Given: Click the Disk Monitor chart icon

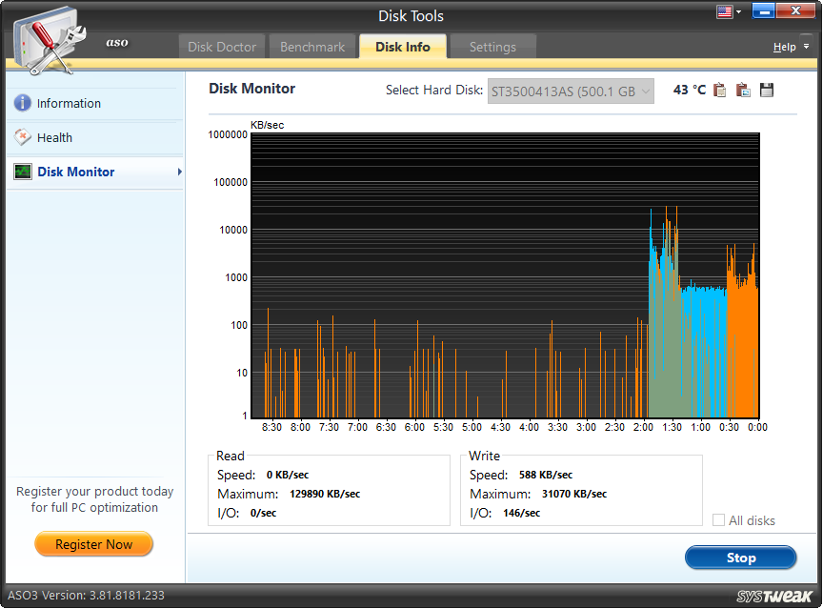Looking at the screenshot, I should click(x=21, y=172).
